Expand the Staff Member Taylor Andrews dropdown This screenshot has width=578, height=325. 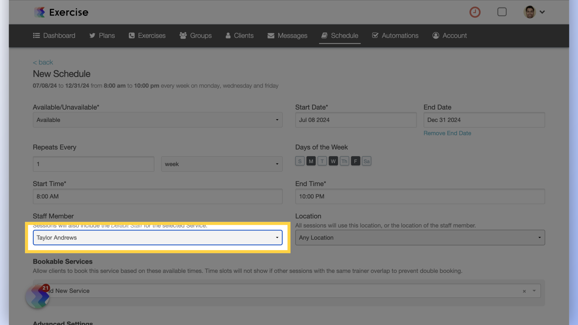[x=277, y=237]
